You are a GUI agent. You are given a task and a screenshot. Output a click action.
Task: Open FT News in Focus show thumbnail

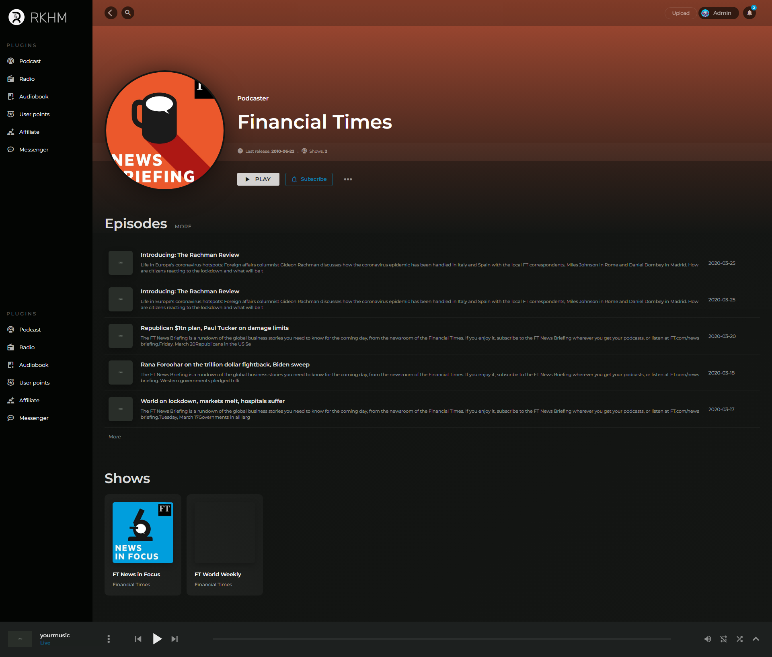143,532
